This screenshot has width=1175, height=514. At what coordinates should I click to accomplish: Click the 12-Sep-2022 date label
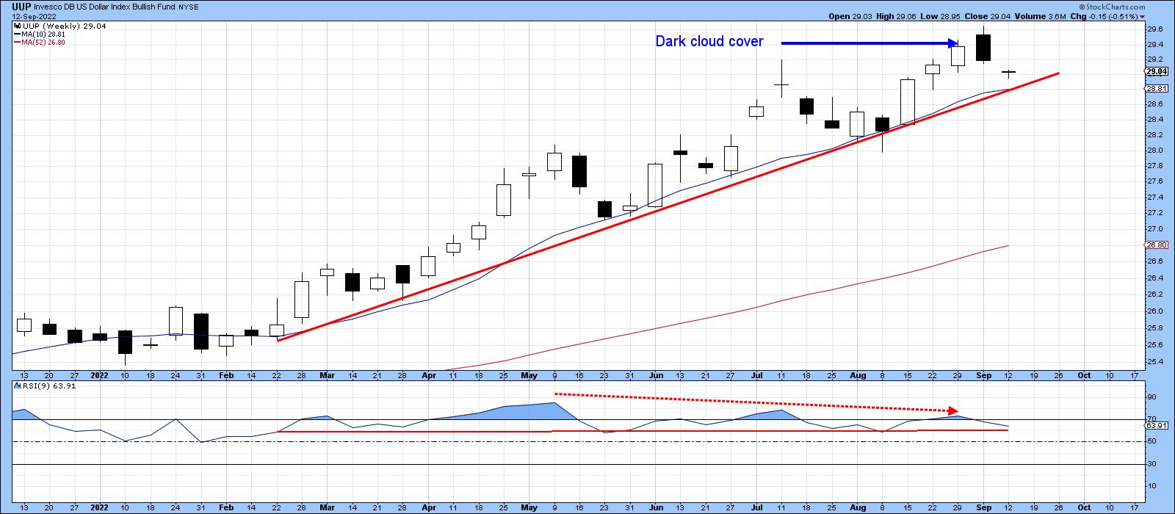click(35, 15)
